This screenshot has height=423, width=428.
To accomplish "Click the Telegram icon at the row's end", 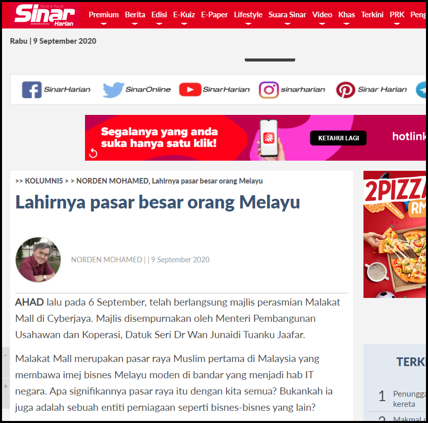I will click(x=421, y=90).
